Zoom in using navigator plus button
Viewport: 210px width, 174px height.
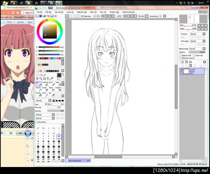click(203, 26)
